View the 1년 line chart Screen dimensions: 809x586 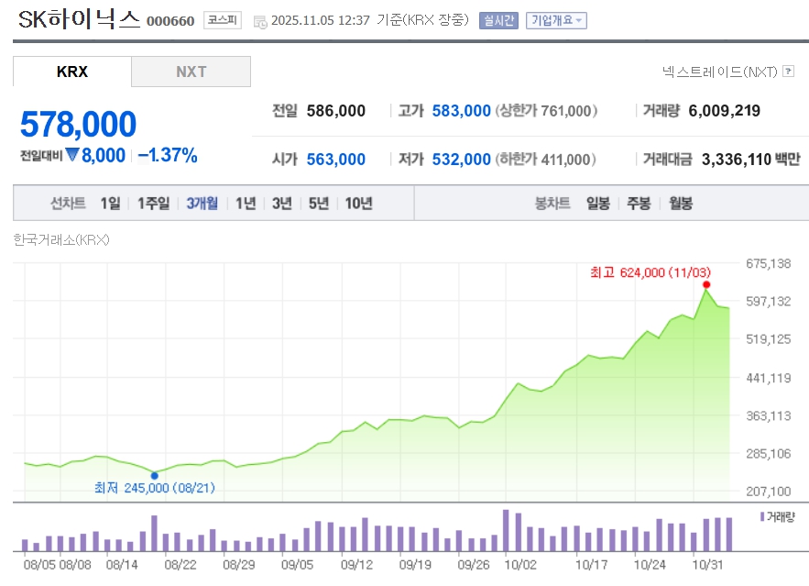(x=246, y=204)
